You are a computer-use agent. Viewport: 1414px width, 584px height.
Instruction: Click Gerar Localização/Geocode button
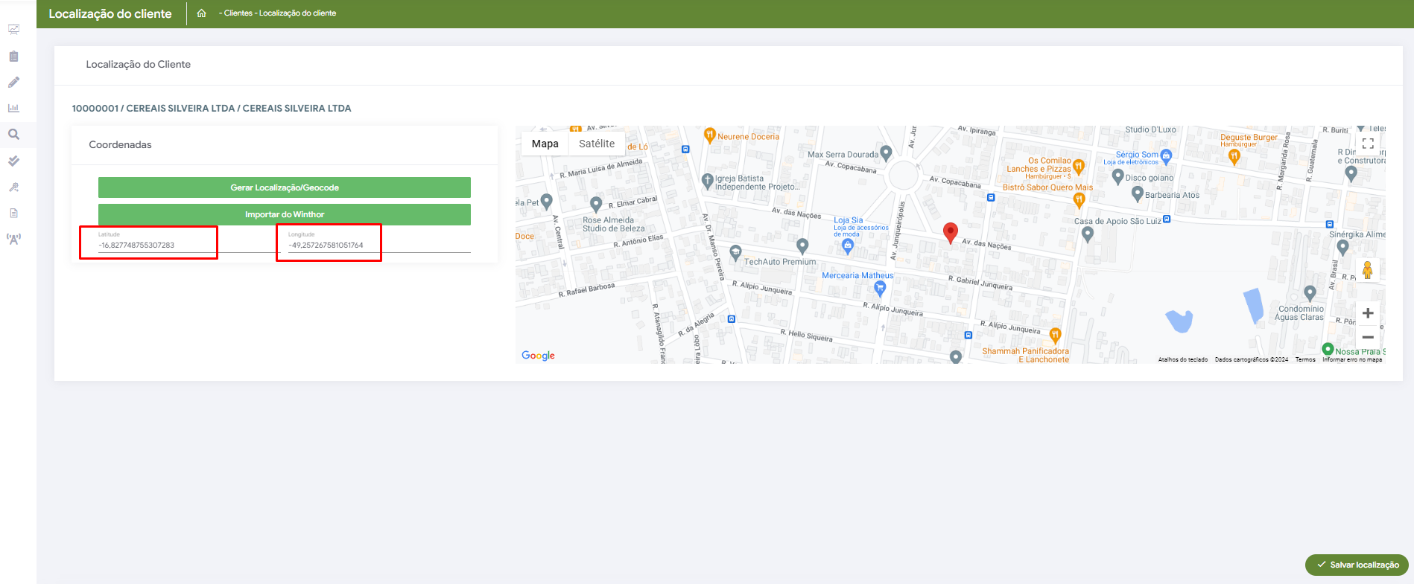tap(284, 187)
